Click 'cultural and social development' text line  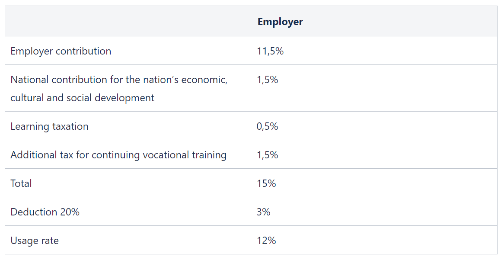[x=83, y=98]
